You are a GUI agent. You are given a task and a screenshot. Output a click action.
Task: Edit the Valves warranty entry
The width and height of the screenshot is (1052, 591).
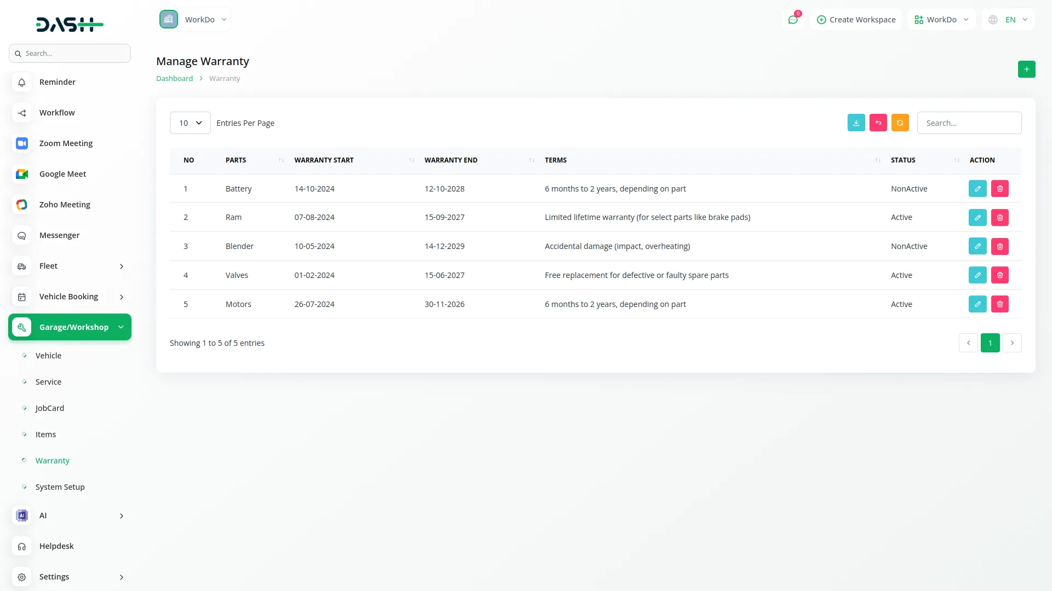coord(977,275)
